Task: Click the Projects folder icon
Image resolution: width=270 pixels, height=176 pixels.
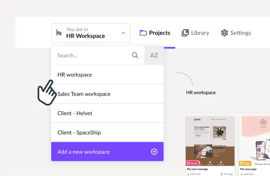Action: (143, 33)
